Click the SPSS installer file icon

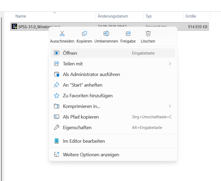[x=14, y=26]
